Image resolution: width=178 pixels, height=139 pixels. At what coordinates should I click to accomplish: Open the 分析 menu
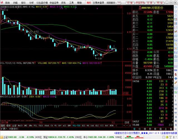pyautogui.click(x=31, y=2)
